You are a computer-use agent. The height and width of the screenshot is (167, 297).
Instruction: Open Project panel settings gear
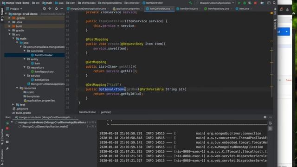click(57, 9)
